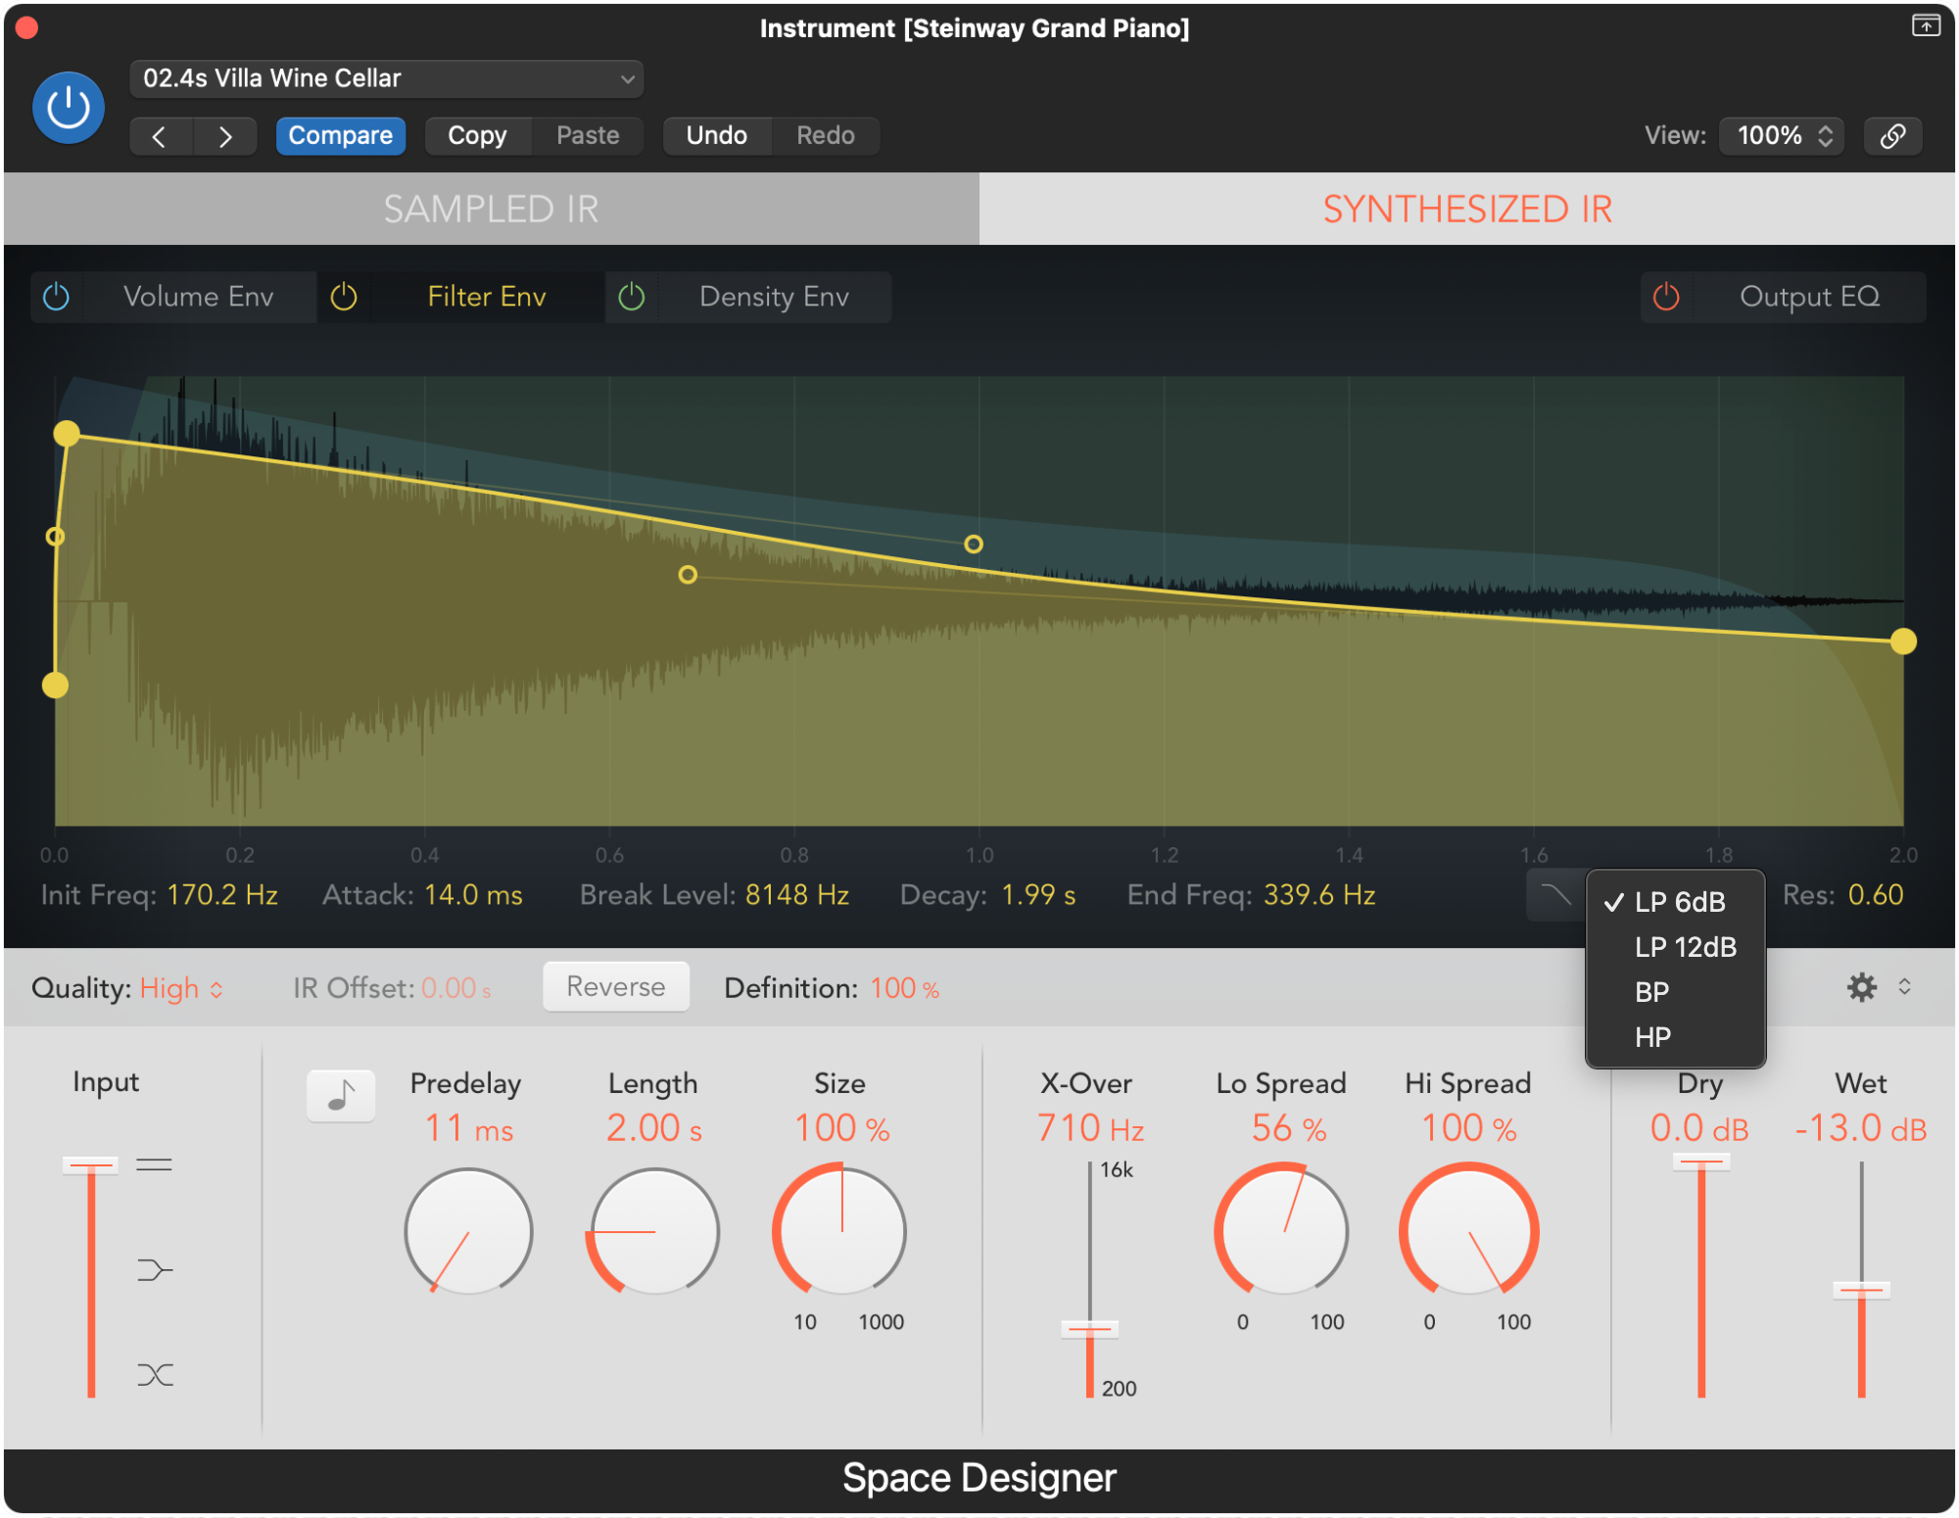Viewport: 1959px width, 1518px height.
Task: Open the gear action menu
Action: coord(1861,987)
